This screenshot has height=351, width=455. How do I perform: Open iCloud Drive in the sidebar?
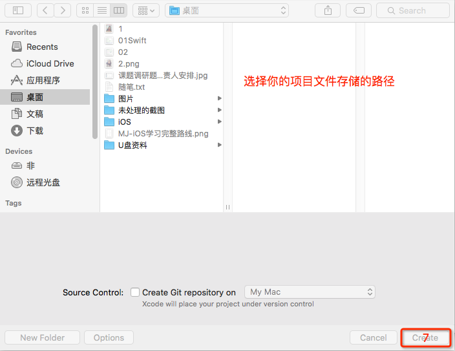pyautogui.click(x=45, y=63)
